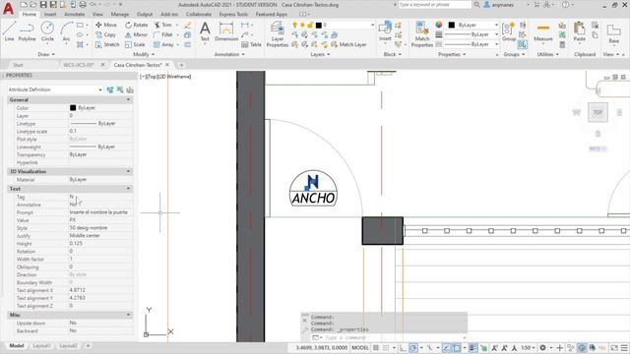Screen dimensions: 630x354
Task: Toggle object snap in status bar
Action: (457, 347)
